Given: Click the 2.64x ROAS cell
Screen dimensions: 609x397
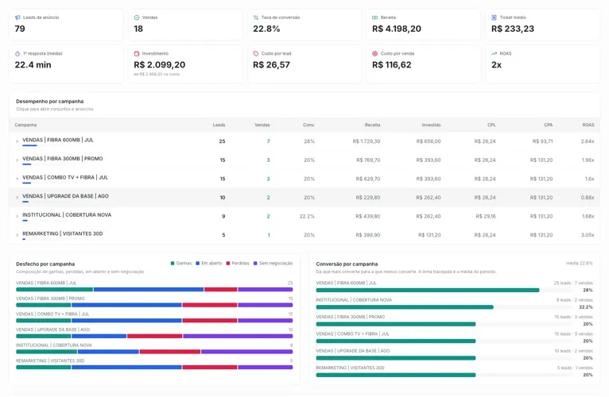Looking at the screenshot, I should pos(588,141).
